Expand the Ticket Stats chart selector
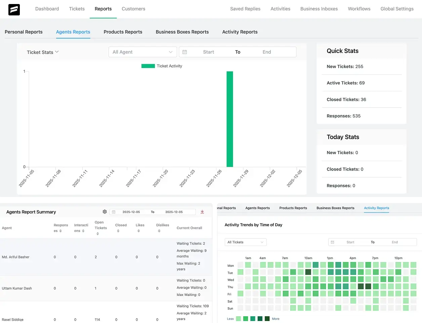Viewport: 422px width, 323px height. 43,52
